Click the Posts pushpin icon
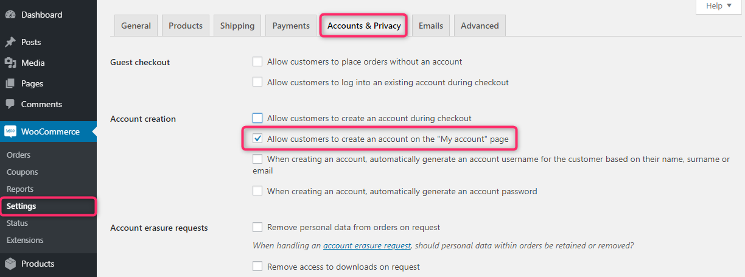Screen dimensions: 745x277 point(10,42)
